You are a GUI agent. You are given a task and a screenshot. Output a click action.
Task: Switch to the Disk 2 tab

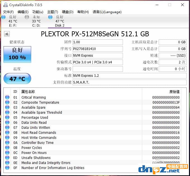tap(60, 21)
